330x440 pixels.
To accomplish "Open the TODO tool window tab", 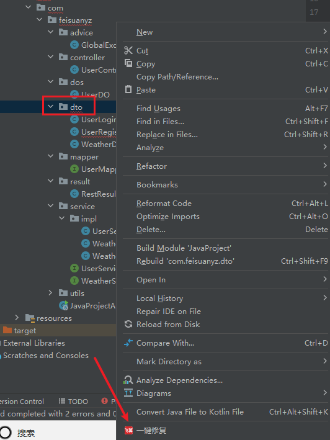I will (x=73, y=402).
